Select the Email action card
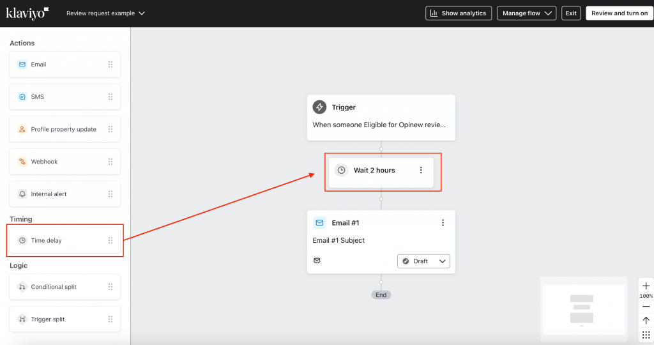654x345 pixels. click(x=65, y=65)
